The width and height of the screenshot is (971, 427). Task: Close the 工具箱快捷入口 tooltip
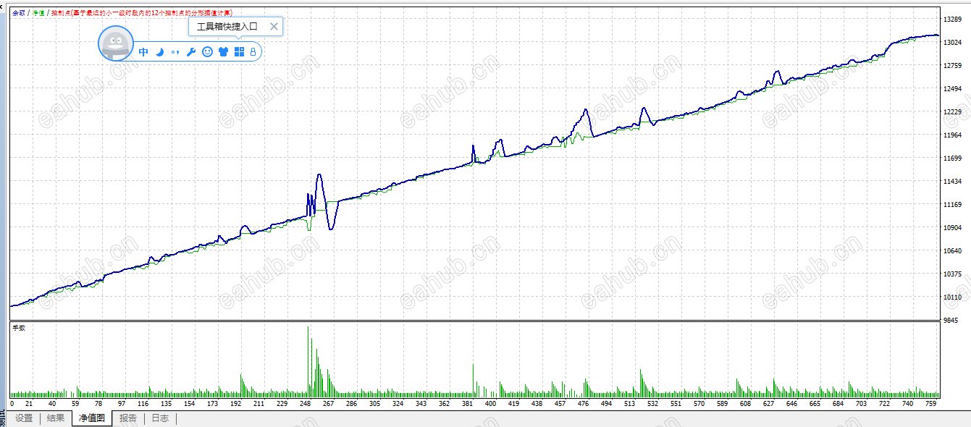pos(274,27)
